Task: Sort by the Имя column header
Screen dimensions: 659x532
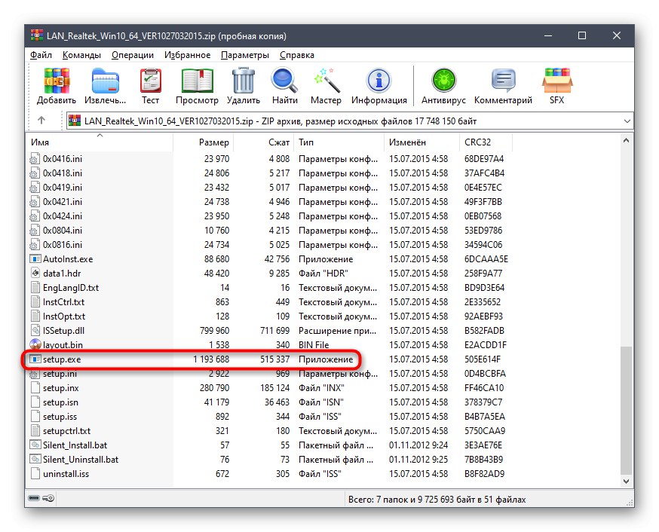Action: tap(100, 142)
